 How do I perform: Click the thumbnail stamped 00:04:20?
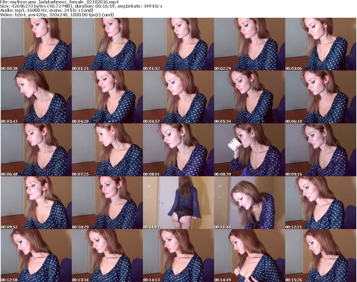(x=107, y=97)
